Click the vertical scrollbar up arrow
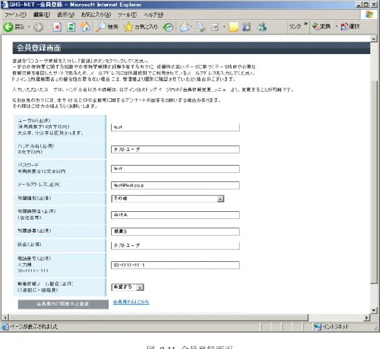Viewport: 380px width, 349px height. click(374, 38)
